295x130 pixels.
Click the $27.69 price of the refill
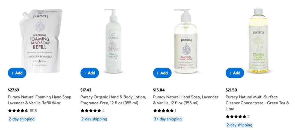(13, 90)
